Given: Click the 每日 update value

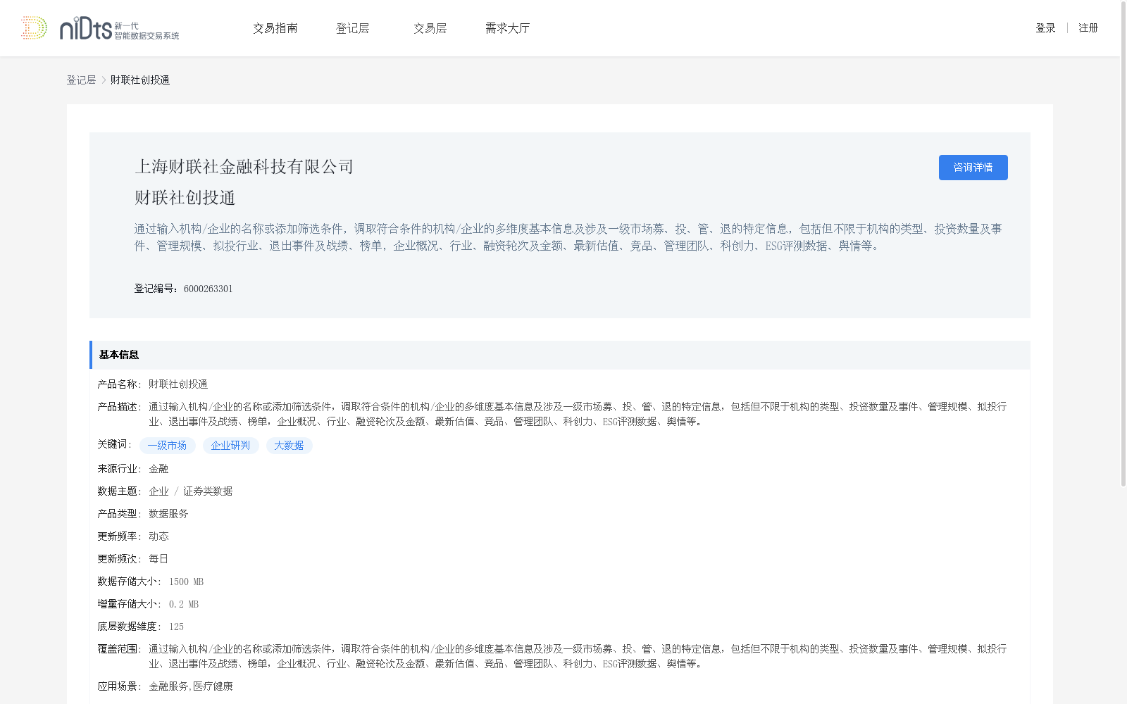Looking at the screenshot, I should click(x=158, y=559).
